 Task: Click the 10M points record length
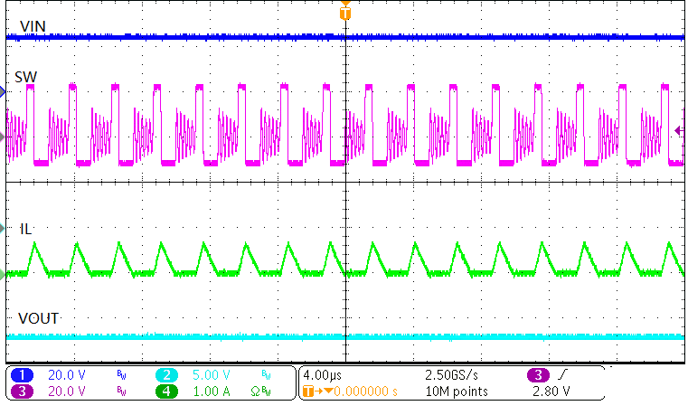[x=457, y=391]
